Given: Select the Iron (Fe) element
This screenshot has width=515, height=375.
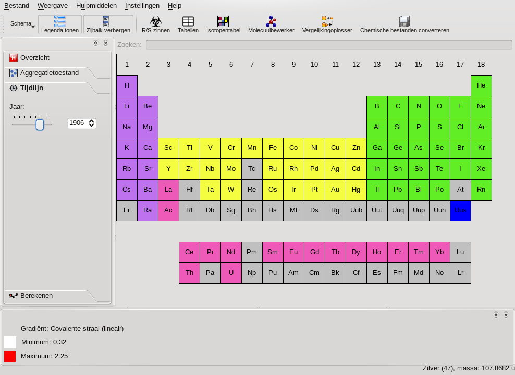Looking at the screenshot, I should tap(273, 148).
